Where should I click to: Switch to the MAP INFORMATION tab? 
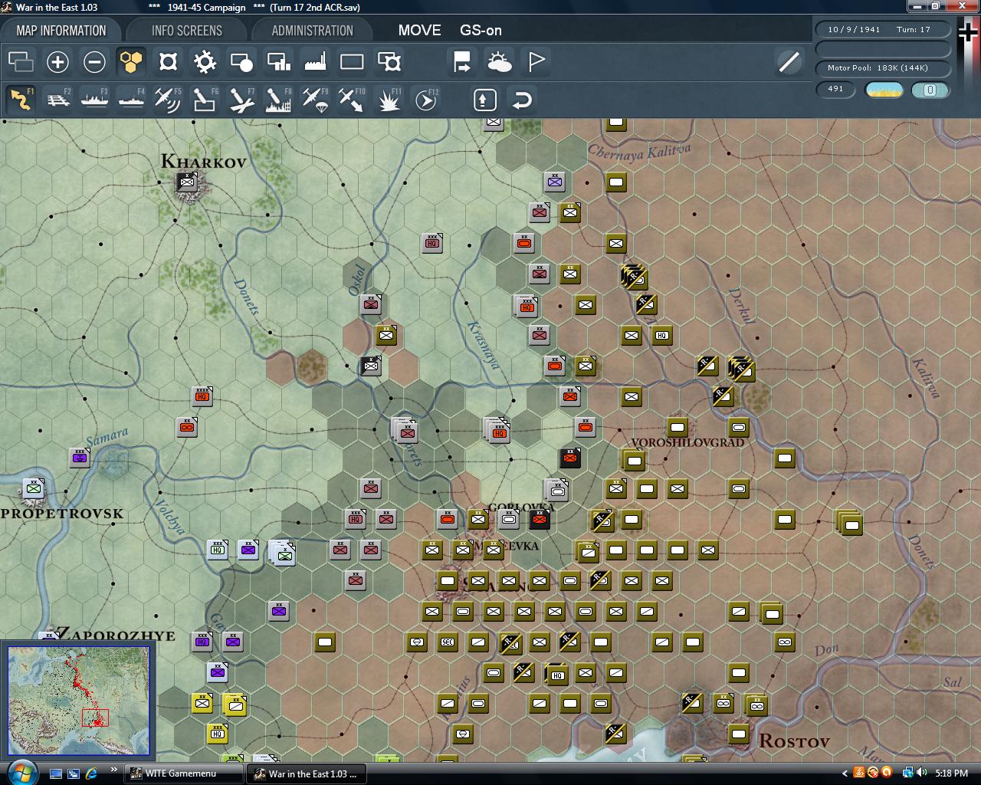[61, 31]
